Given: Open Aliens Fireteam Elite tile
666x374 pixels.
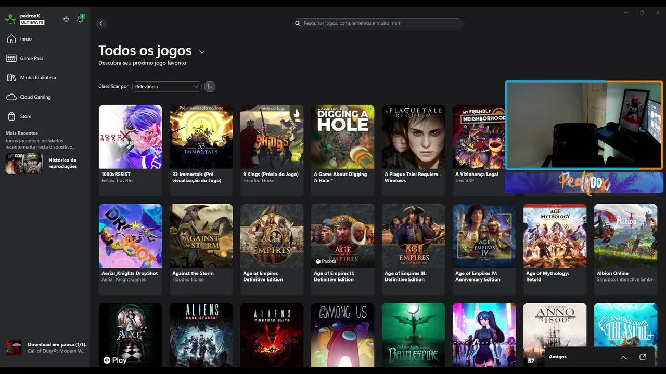Looking at the screenshot, I should coord(272,335).
